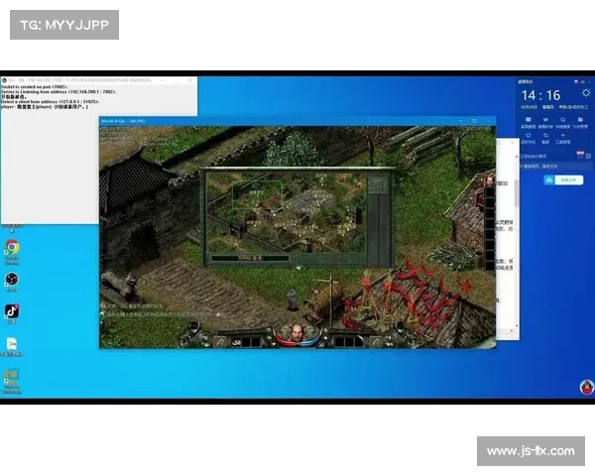Image resolution: width=595 pixels, height=476 pixels.
Task: Click the right orb ornament on game bar
Action: coord(402,326)
